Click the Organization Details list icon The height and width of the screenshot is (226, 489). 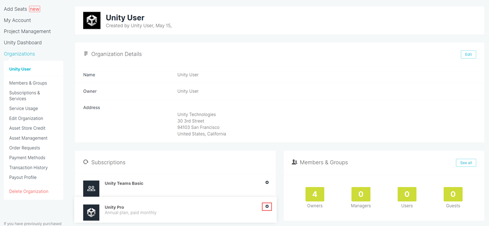click(86, 54)
